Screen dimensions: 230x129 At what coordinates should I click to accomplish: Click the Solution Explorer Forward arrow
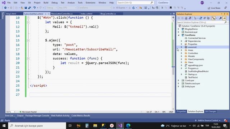coord(182,18)
